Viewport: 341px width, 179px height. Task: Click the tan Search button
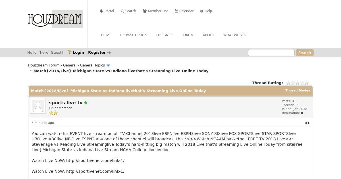305,53
